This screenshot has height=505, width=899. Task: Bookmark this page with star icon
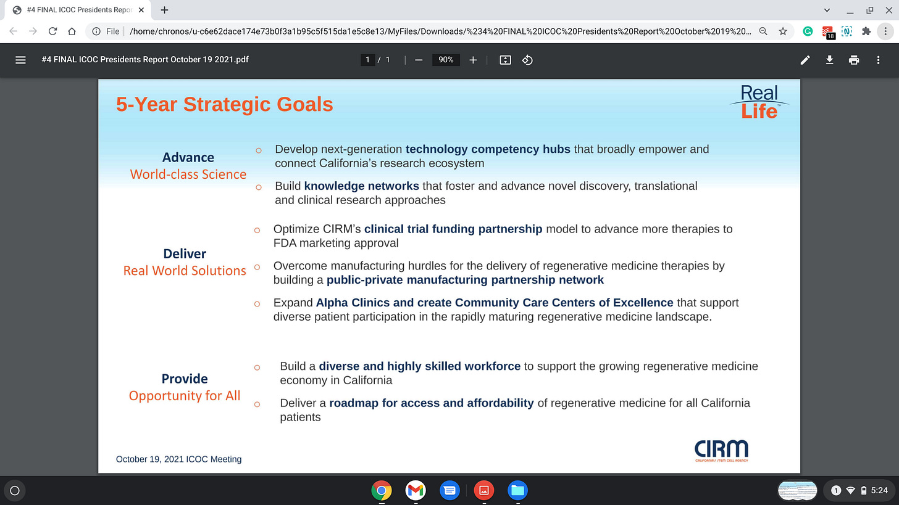[x=783, y=31]
